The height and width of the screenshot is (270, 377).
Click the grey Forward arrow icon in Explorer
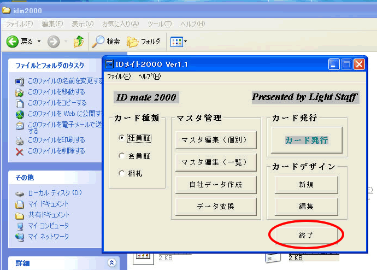54,42
